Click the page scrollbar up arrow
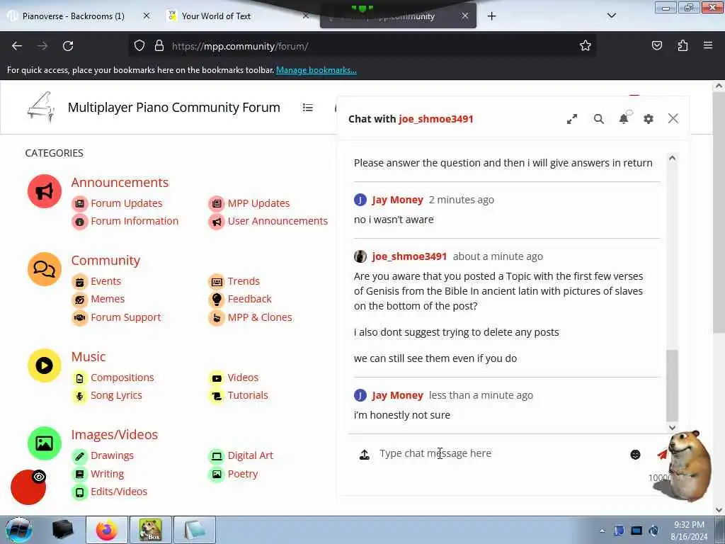This screenshot has width=725, height=544. tap(719, 86)
